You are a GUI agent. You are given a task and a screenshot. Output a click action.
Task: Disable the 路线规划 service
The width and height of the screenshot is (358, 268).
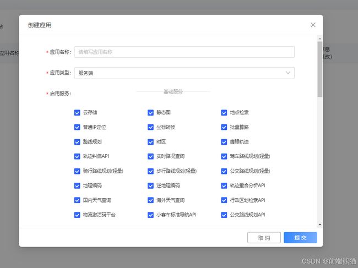point(77,142)
